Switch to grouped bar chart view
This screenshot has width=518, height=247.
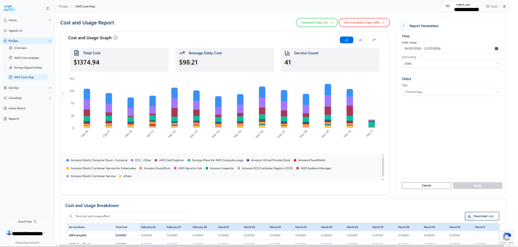360,40
